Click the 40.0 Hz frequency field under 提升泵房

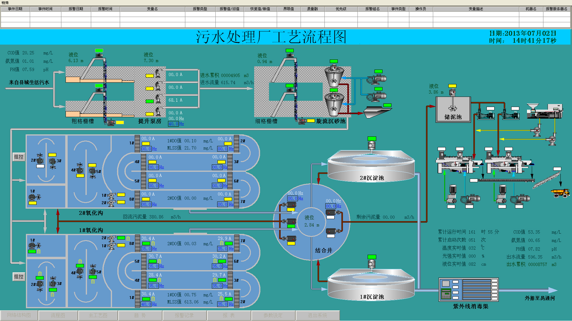(173, 124)
